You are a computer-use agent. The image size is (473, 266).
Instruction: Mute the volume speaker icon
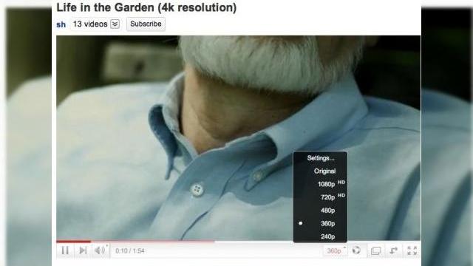[x=101, y=250]
